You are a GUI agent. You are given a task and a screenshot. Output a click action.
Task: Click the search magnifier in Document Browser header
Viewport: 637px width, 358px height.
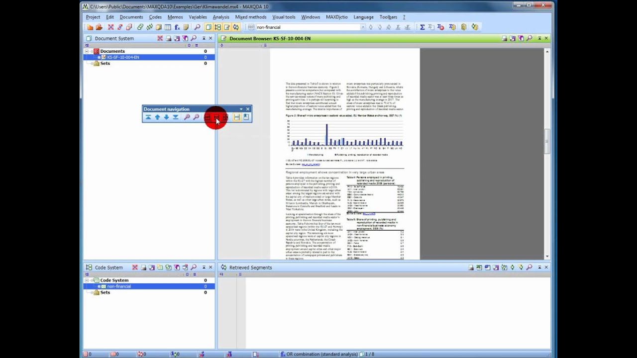pos(530,38)
